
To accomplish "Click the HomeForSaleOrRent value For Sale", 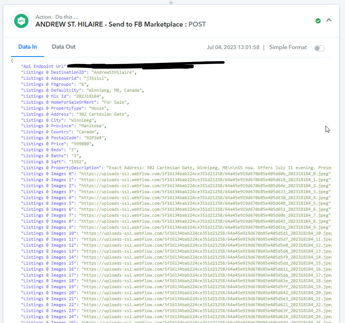I will [x=114, y=102].
